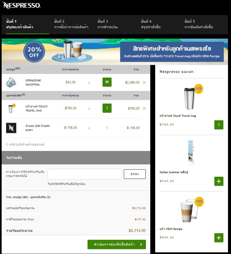Change recommended Touch Travel Mug quantity button
The image size is (231, 254).
tap(219, 125)
